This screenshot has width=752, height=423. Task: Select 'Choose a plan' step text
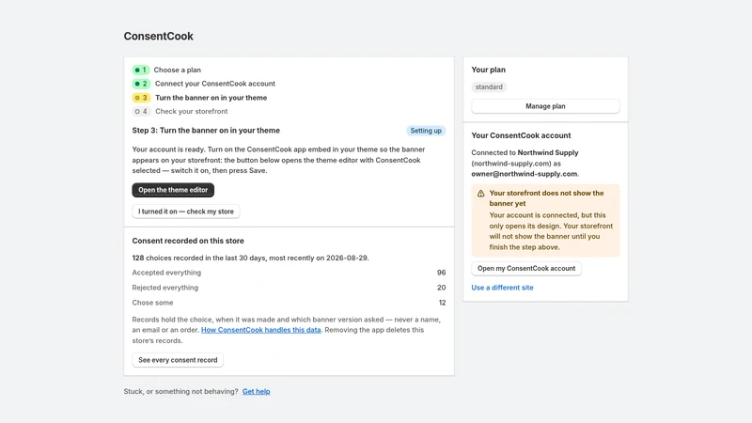pyautogui.click(x=178, y=70)
